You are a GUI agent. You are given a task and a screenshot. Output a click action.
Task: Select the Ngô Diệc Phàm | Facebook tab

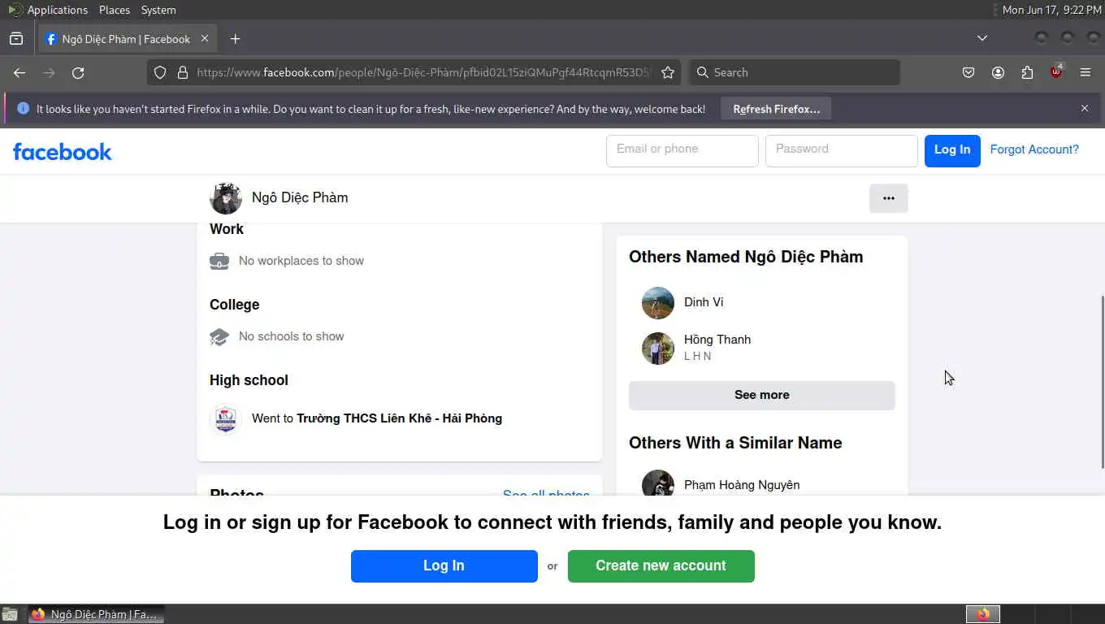[x=126, y=39]
